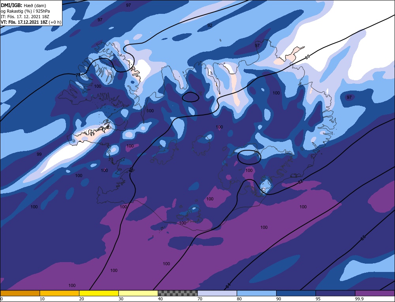Click the '86' contour label
The width and height of the screenshot is (395, 302).
point(363,238)
